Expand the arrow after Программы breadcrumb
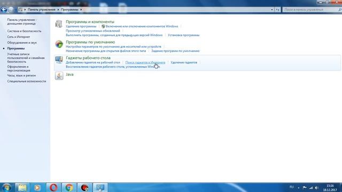This screenshot has width=342, height=192. tap(81, 10)
